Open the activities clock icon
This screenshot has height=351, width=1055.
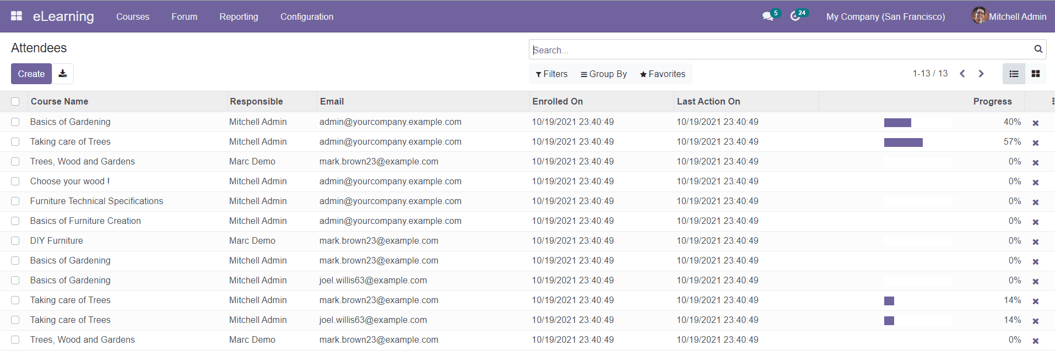[795, 17]
